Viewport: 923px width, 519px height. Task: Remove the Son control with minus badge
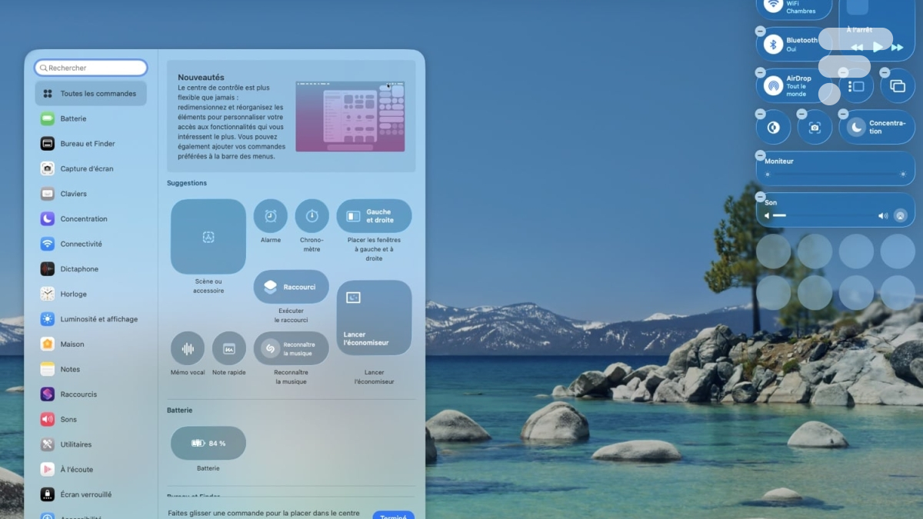(x=760, y=197)
